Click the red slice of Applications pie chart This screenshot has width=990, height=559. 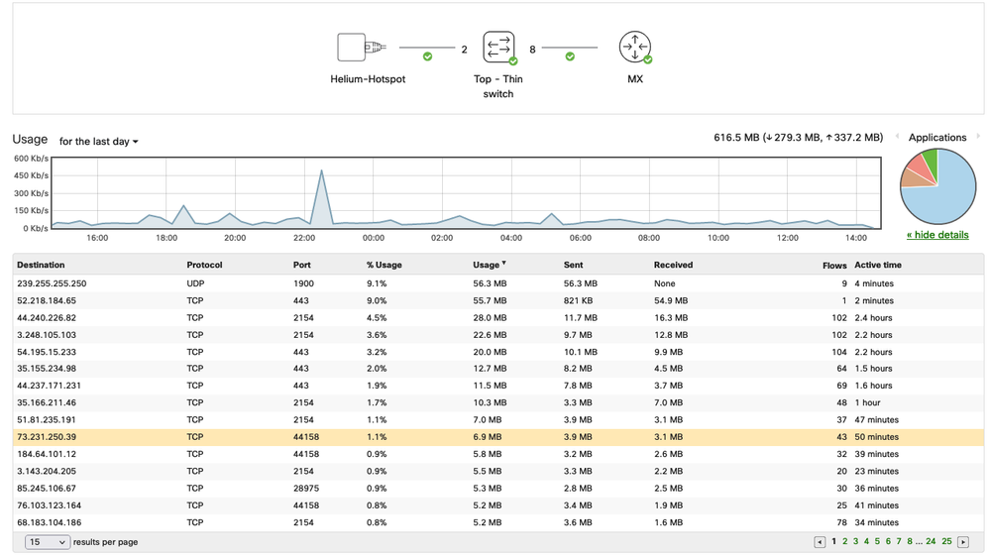[917, 168]
